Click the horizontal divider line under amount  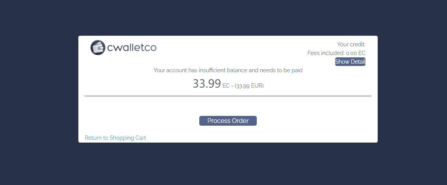point(228,96)
